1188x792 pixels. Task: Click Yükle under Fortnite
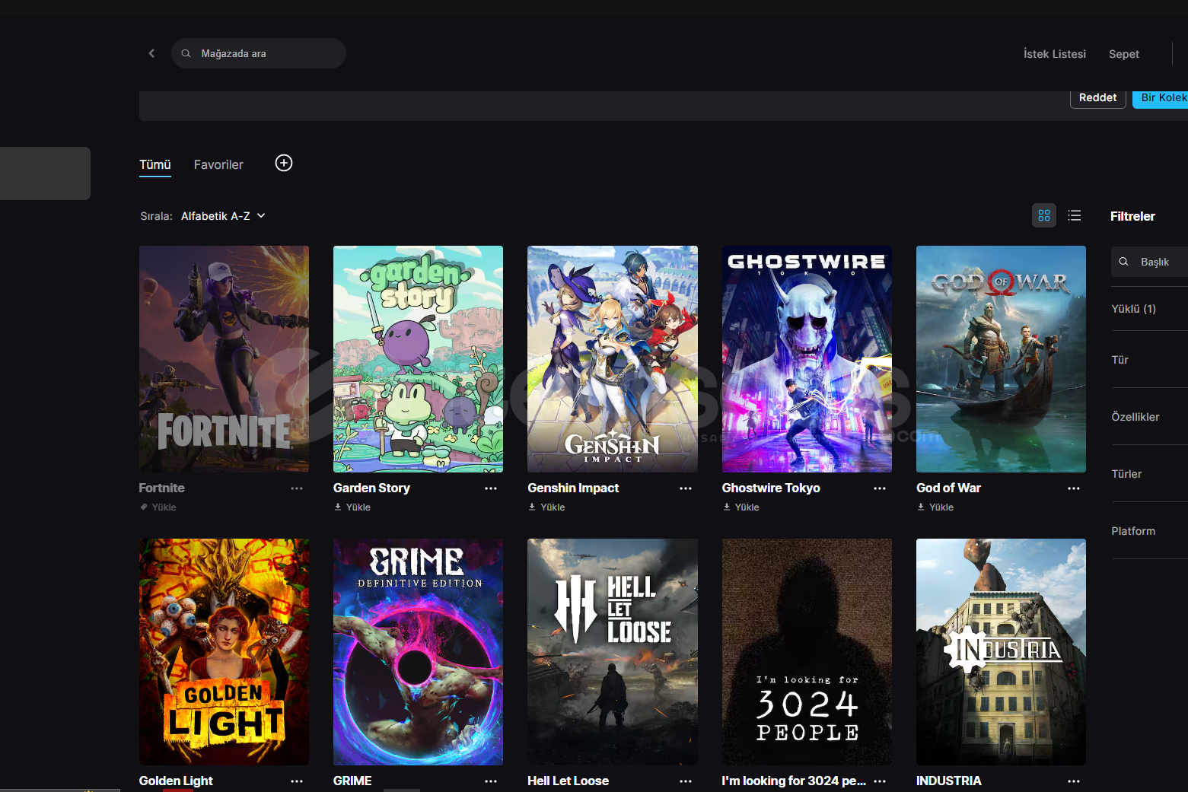(x=164, y=507)
